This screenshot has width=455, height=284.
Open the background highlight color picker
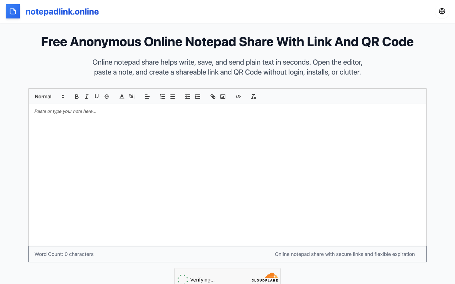(x=132, y=97)
